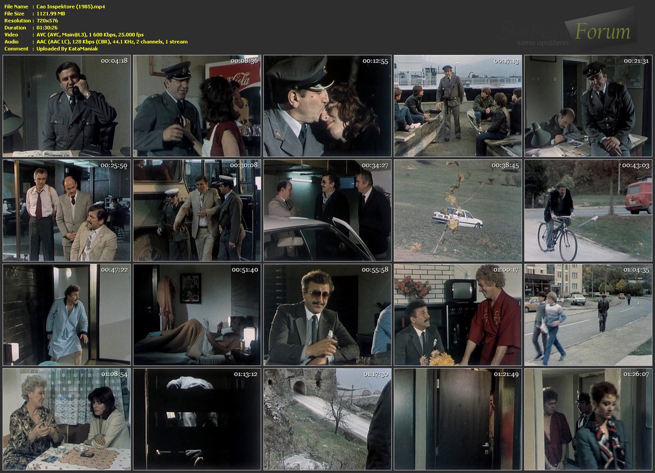Screen dimensions: 655x473
Task: Select the AAC audio info line
Action: click(x=112, y=42)
